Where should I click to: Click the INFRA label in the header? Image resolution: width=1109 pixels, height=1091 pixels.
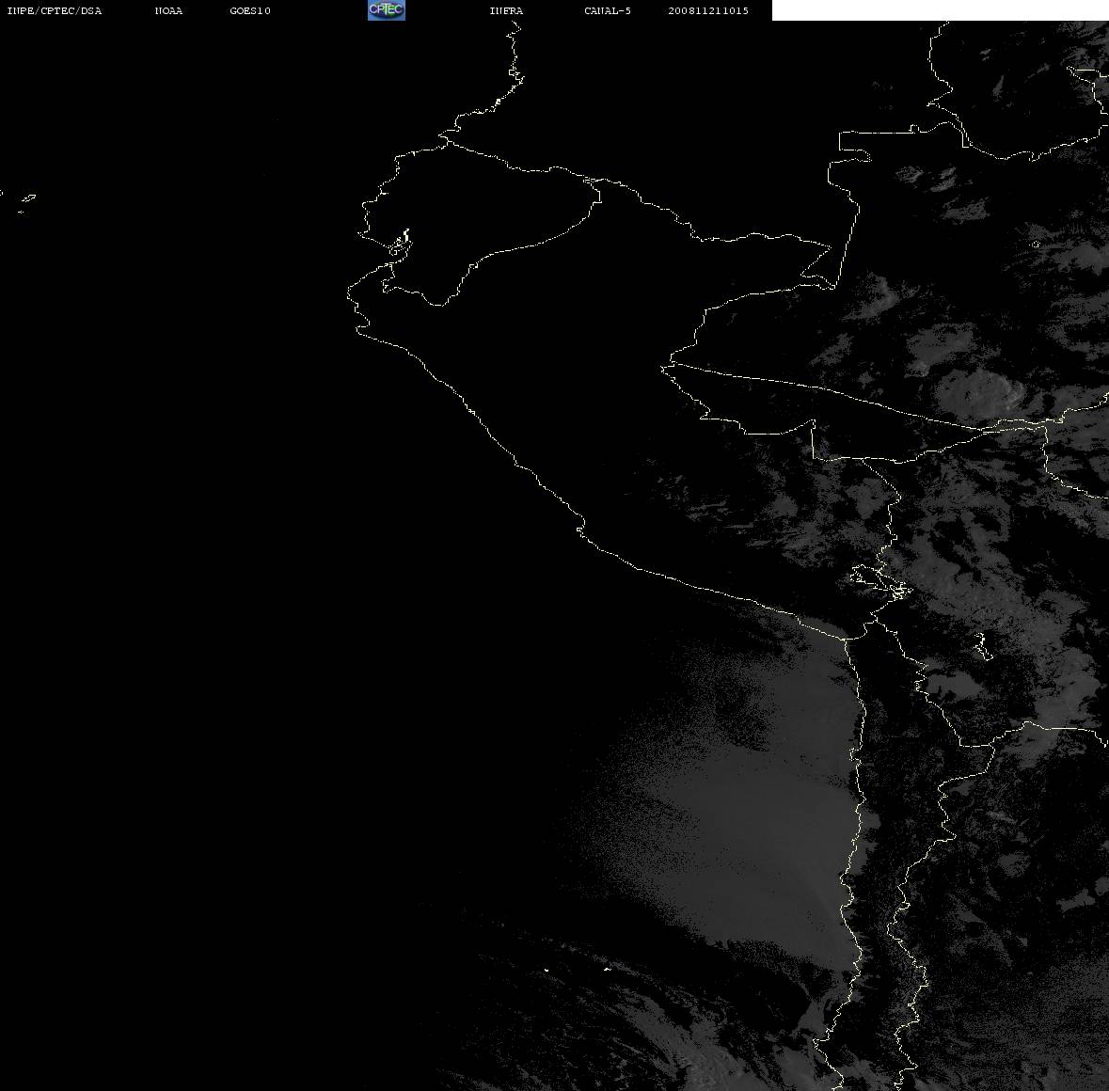click(x=506, y=10)
